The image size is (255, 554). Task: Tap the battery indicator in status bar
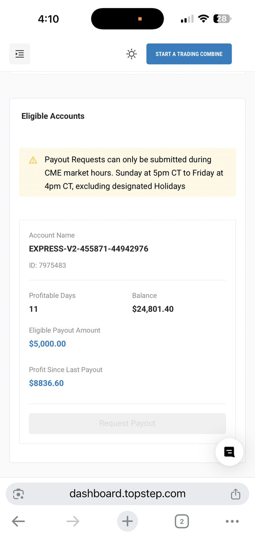223,19
